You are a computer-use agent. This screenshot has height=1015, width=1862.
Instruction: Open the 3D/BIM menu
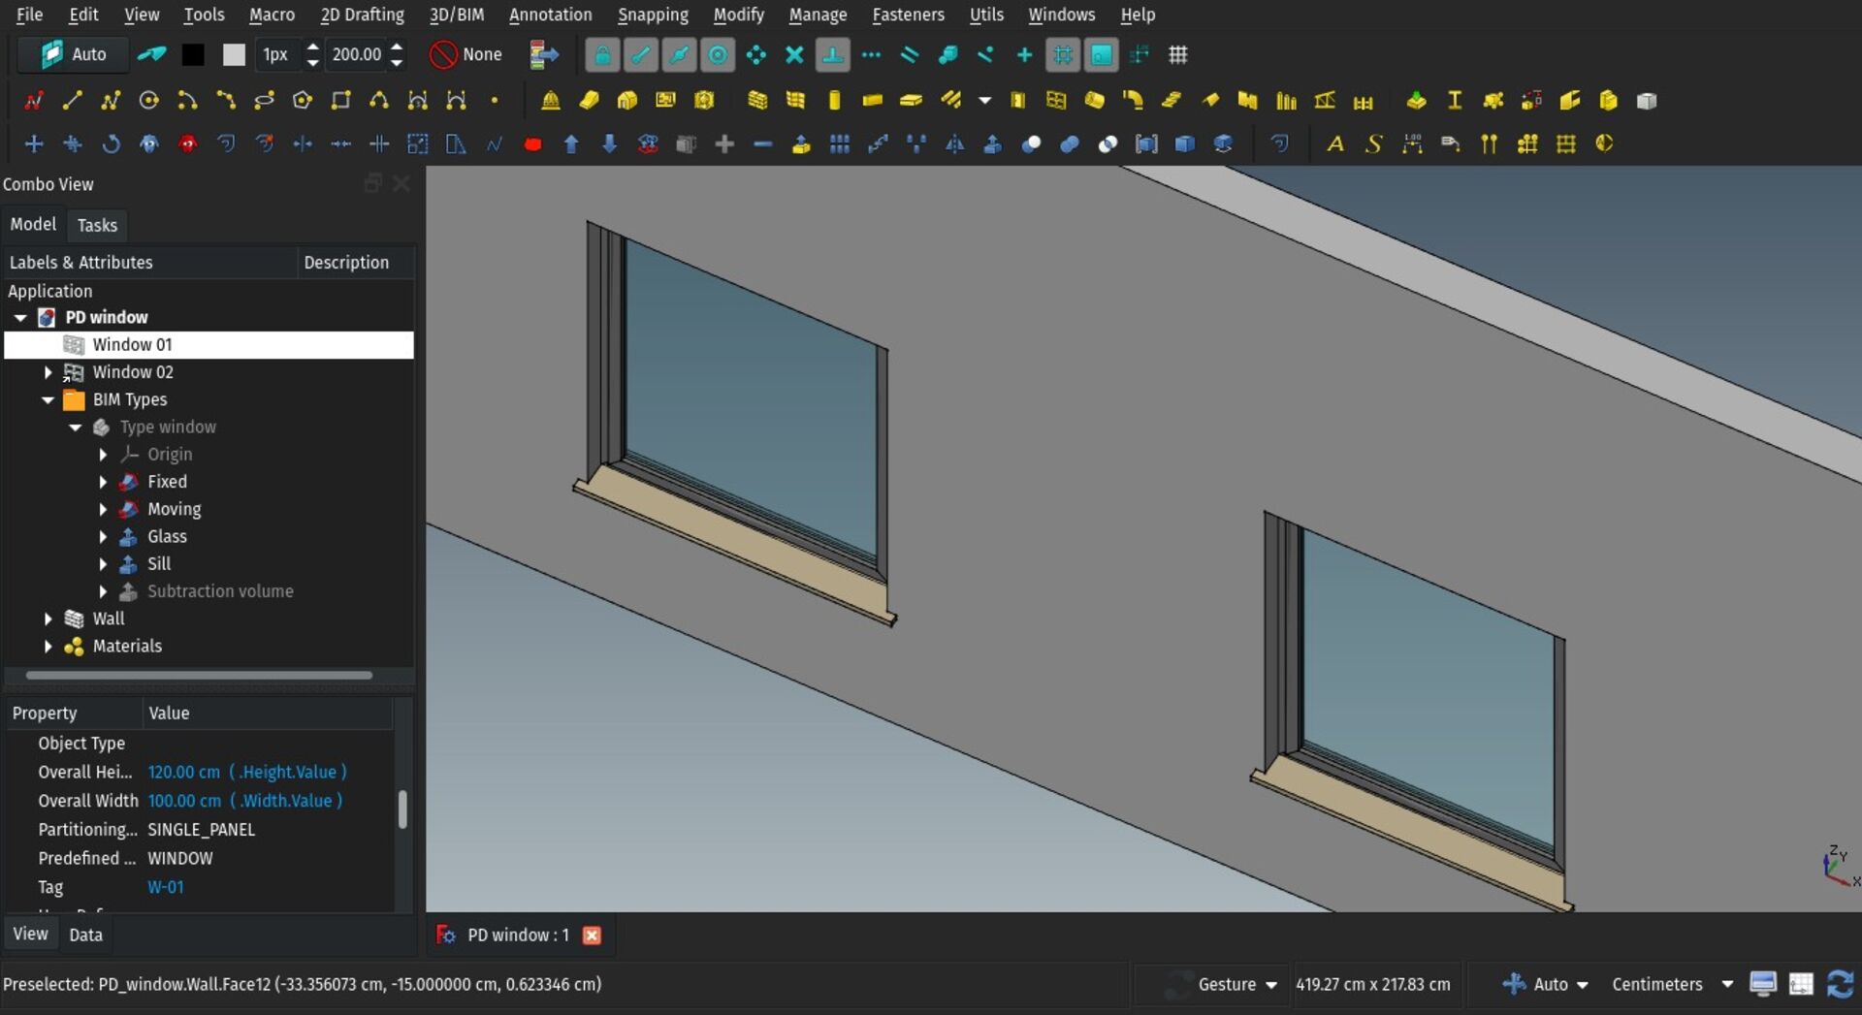[x=457, y=15]
